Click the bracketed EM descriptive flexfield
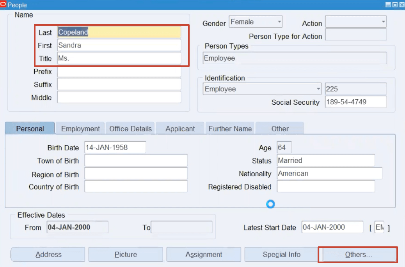Image resolution: width=405 pixels, height=267 pixels. (x=379, y=227)
